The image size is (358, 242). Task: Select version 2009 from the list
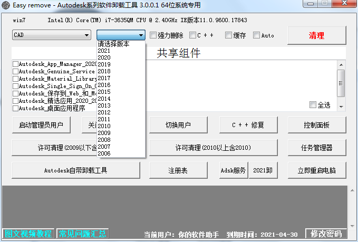point(121,133)
